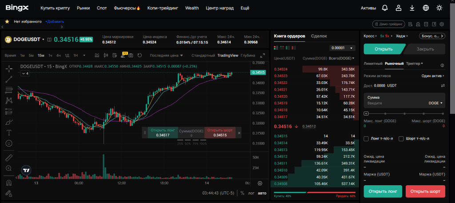Screen dimensions: 455x203
Task: Open the Кросс margin mode selector
Action: (x=370, y=36)
